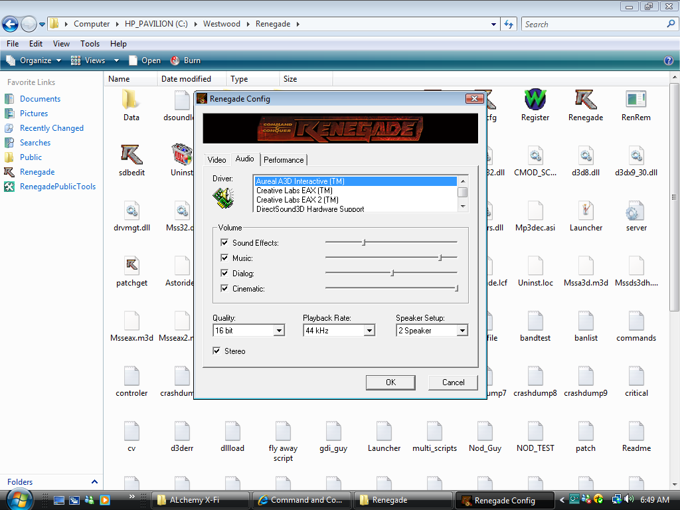Select the patchget file icon
This screenshot has width=680, height=510.
click(x=131, y=266)
